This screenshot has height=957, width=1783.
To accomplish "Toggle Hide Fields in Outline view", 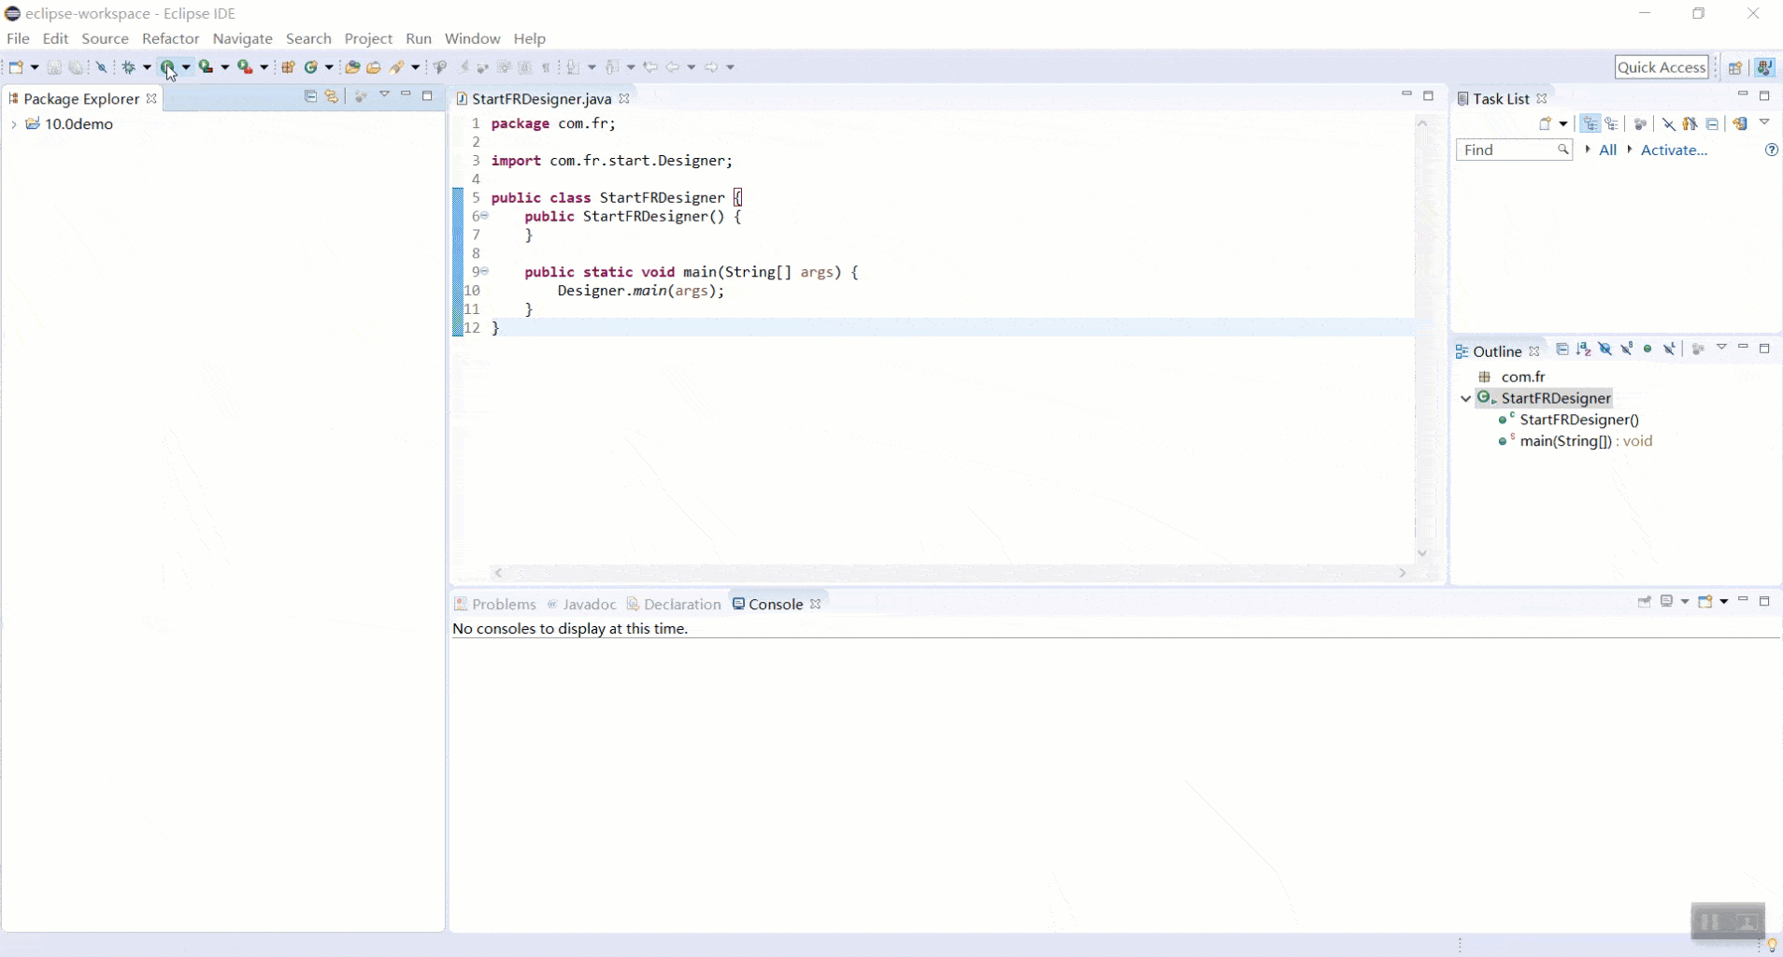I will [x=1605, y=350].
